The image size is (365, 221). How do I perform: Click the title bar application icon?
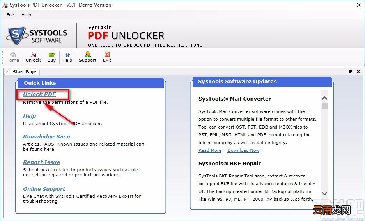tap(5, 5)
